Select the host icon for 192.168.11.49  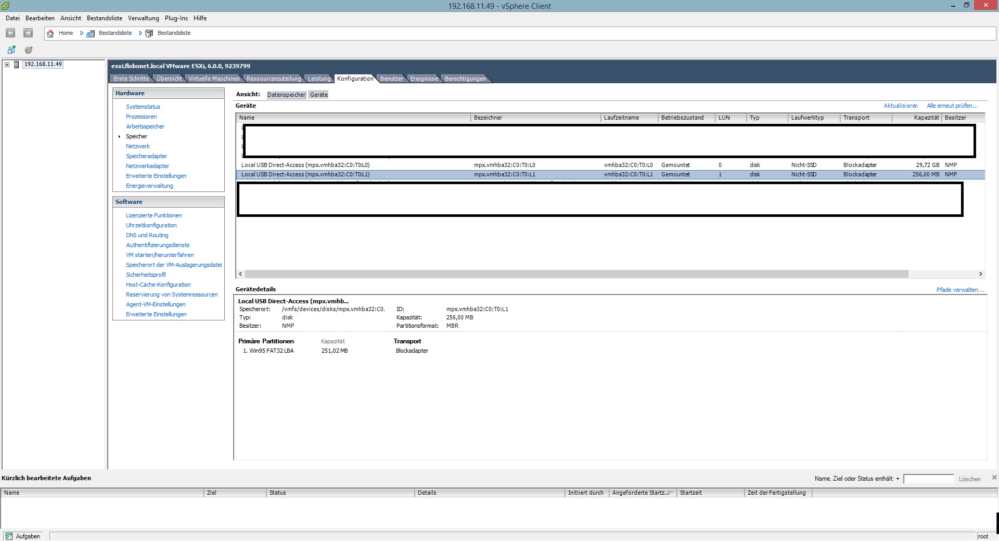point(17,65)
